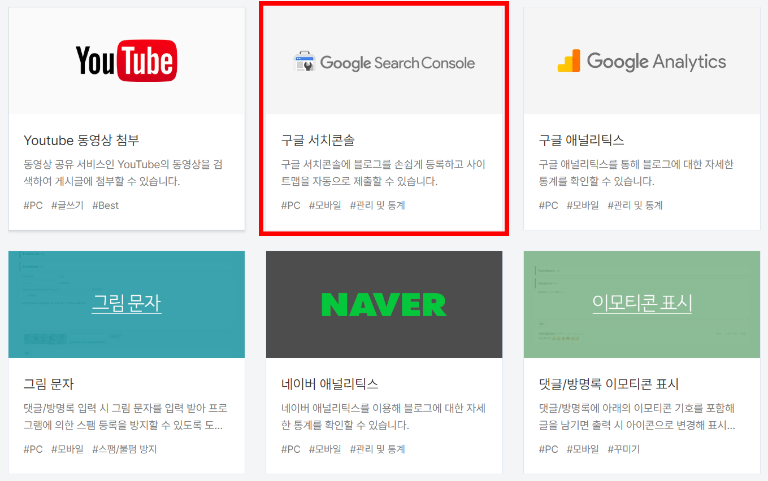Click the 구글 서치콘솔 description about 사이트맵

[x=384, y=173]
